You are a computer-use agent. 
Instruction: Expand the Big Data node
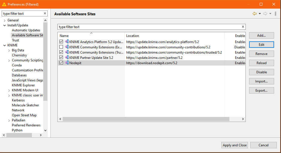tap(9, 51)
